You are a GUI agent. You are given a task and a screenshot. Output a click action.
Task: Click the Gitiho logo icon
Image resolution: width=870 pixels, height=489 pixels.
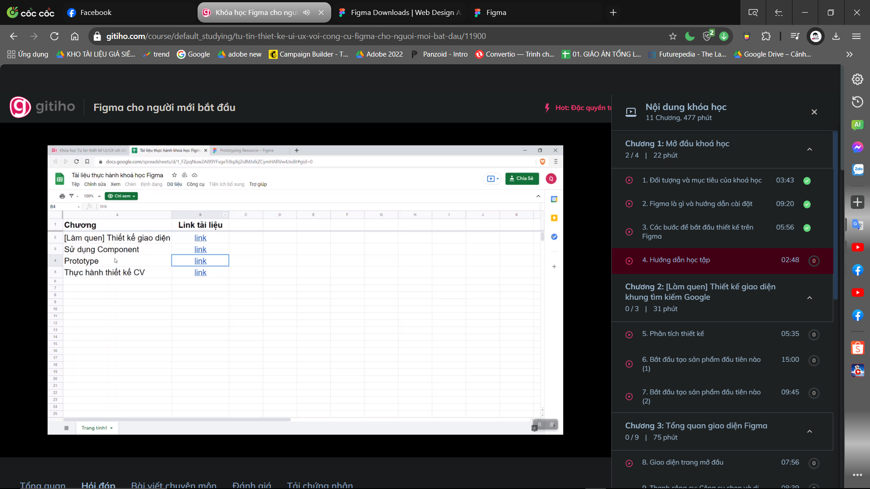coord(20,107)
